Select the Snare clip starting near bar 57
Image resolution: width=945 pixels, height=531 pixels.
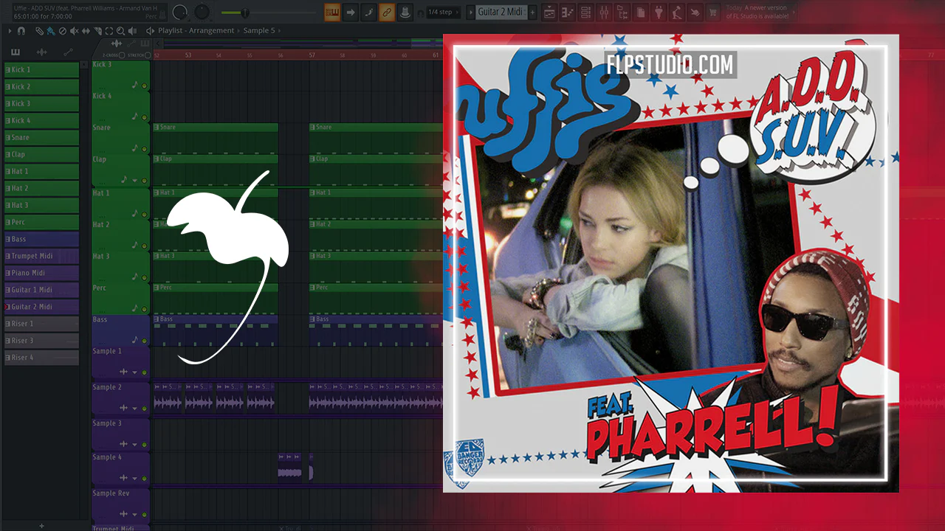coord(376,138)
